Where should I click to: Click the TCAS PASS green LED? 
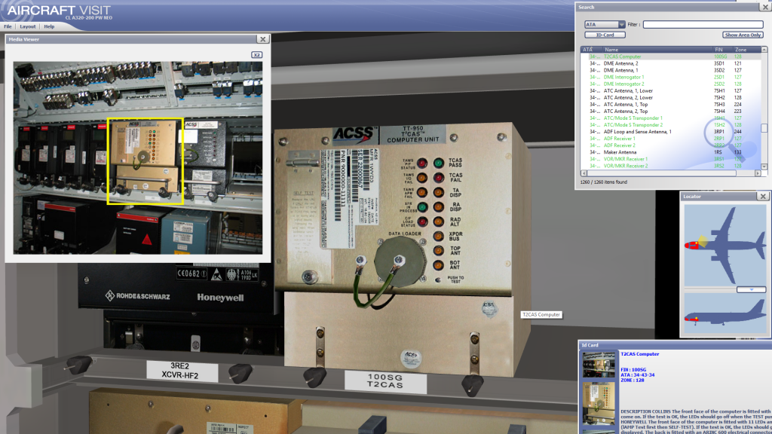click(x=438, y=164)
